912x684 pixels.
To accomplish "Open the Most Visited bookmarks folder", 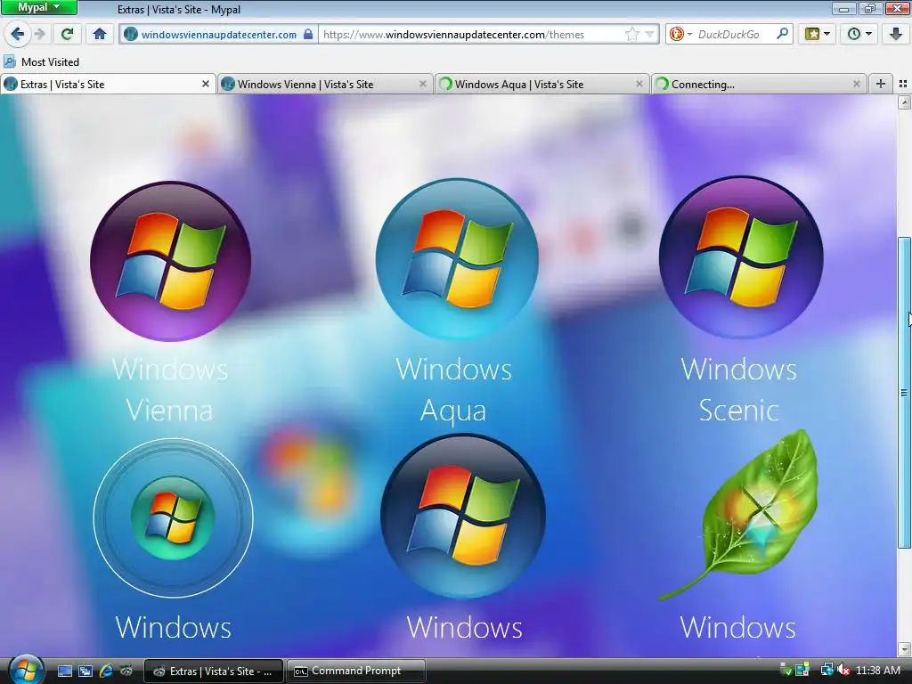I will click(x=41, y=61).
